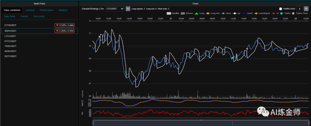The image size is (311, 126).
Task: Click the Long signals: 2 label
Action: pyautogui.click(x=138, y=9)
